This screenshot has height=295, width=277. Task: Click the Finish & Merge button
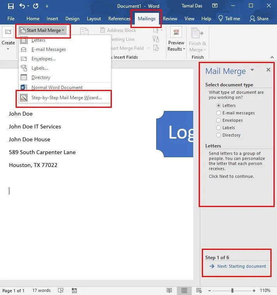(198, 40)
